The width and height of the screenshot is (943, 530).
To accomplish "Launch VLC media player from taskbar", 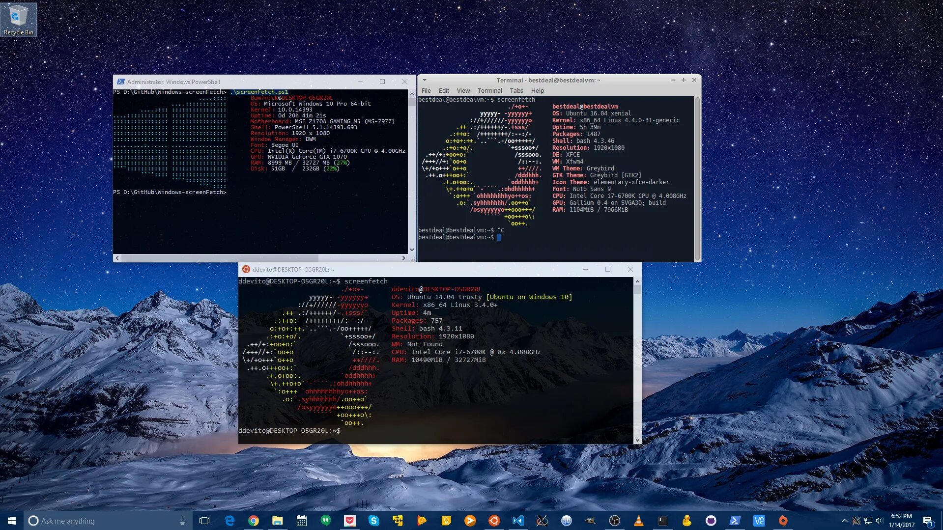I will [x=639, y=521].
